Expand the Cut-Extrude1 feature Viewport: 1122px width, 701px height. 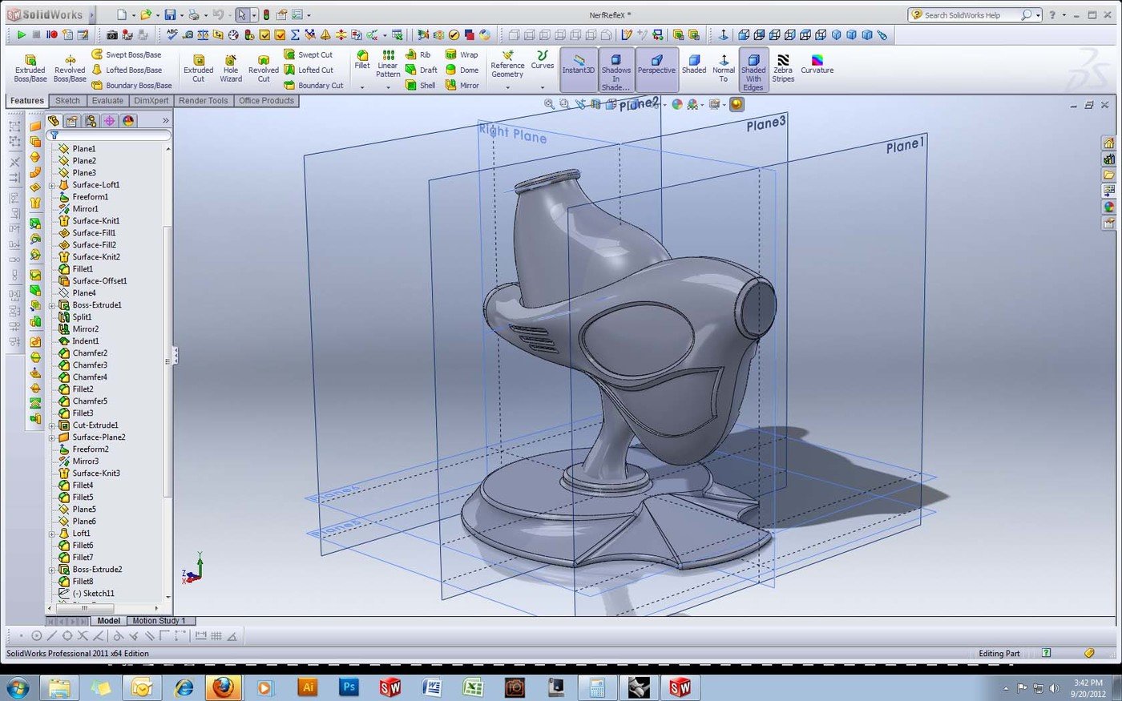pos(51,425)
